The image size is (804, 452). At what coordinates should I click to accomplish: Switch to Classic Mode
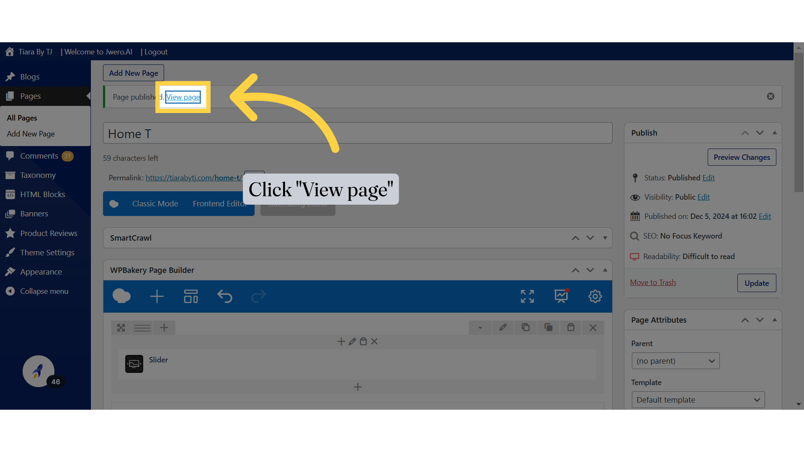point(155,204)
